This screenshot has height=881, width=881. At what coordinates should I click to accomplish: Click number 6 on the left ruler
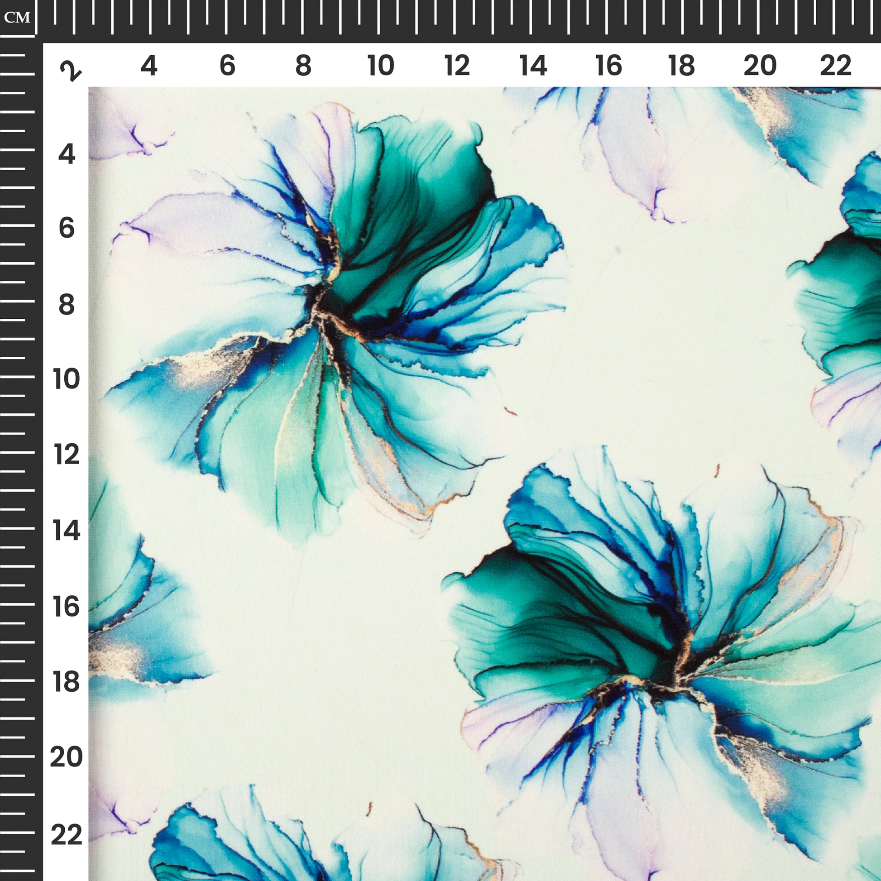[67, 228]
